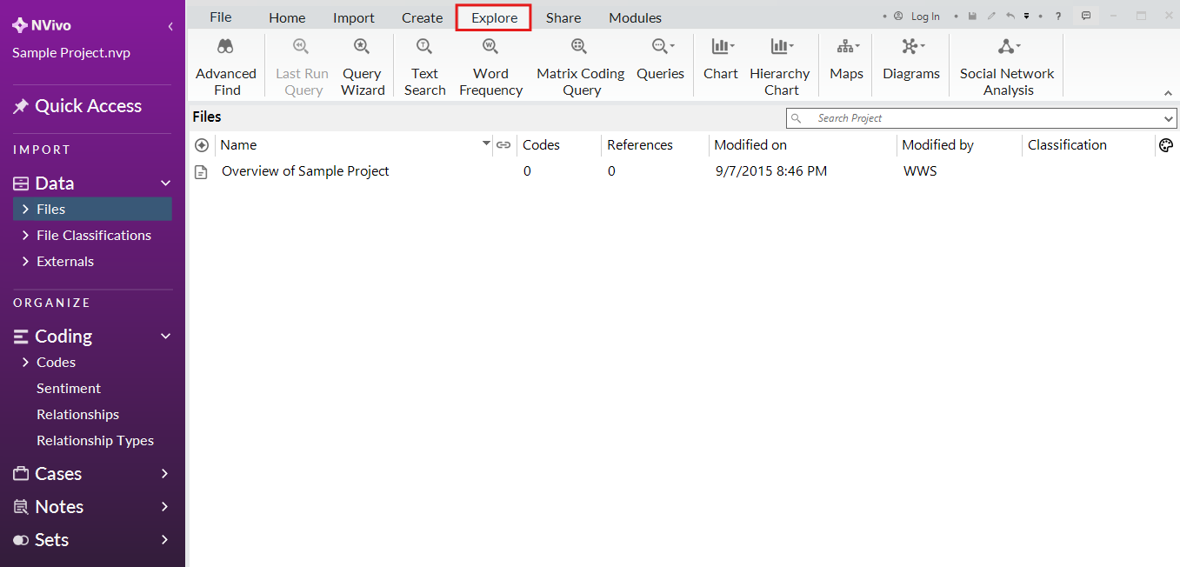Open the Create ribbon tab

[423, 17]
